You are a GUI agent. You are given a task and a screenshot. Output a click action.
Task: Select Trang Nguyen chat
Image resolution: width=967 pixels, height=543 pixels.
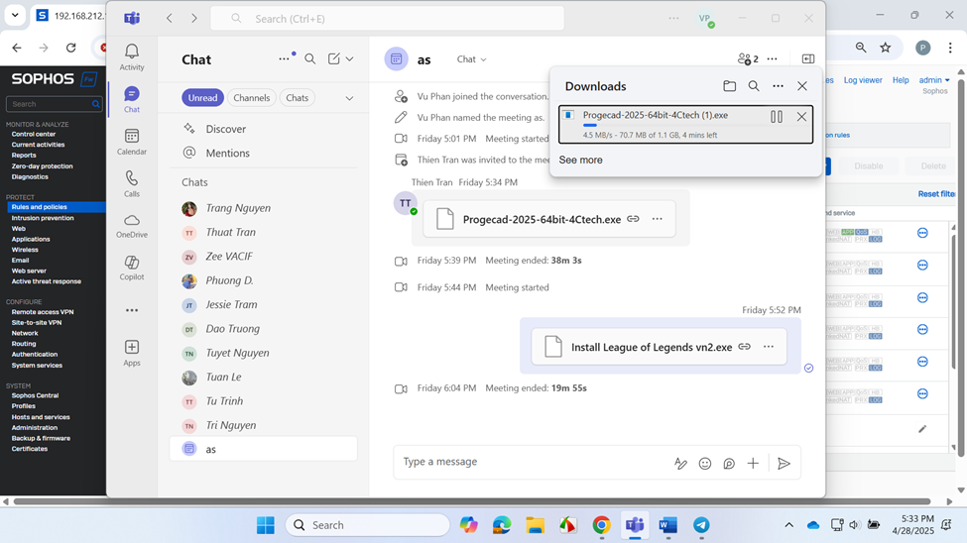(x=238, y=208)
